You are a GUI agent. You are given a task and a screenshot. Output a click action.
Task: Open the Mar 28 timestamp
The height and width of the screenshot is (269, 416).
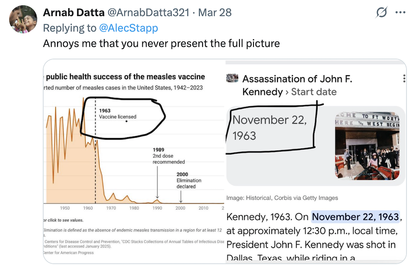[215, 12]
